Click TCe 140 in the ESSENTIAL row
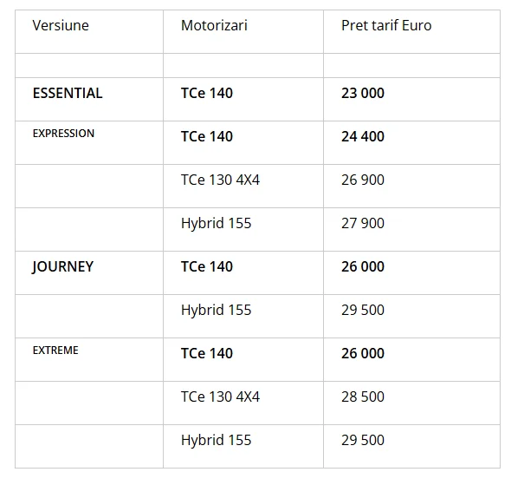 (x=207, y=93)
